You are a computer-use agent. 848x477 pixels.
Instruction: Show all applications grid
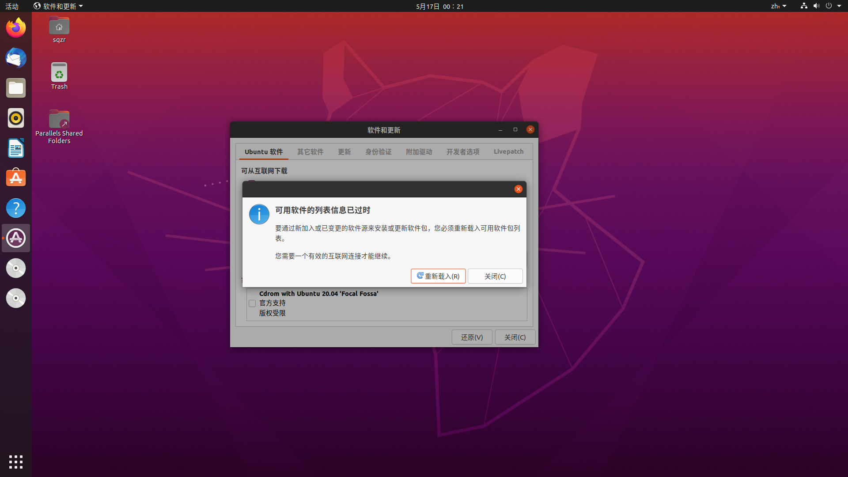[x=16, y=462]
